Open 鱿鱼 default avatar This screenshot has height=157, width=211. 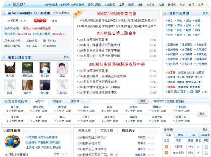(10, 85)
